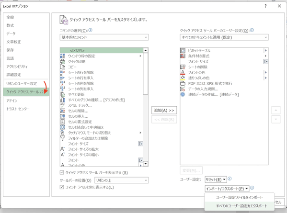Click the フィルターの追加または削除 funnel icon
This screenshot has width=287, height=213.
pyautogui.click(x=63, y=138)
